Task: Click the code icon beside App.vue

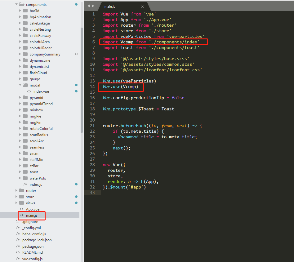Action: 22,209
